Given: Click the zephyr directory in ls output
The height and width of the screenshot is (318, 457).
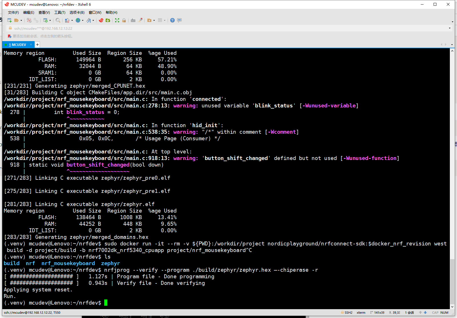Looking at the screenshot, I should [111, 263].
